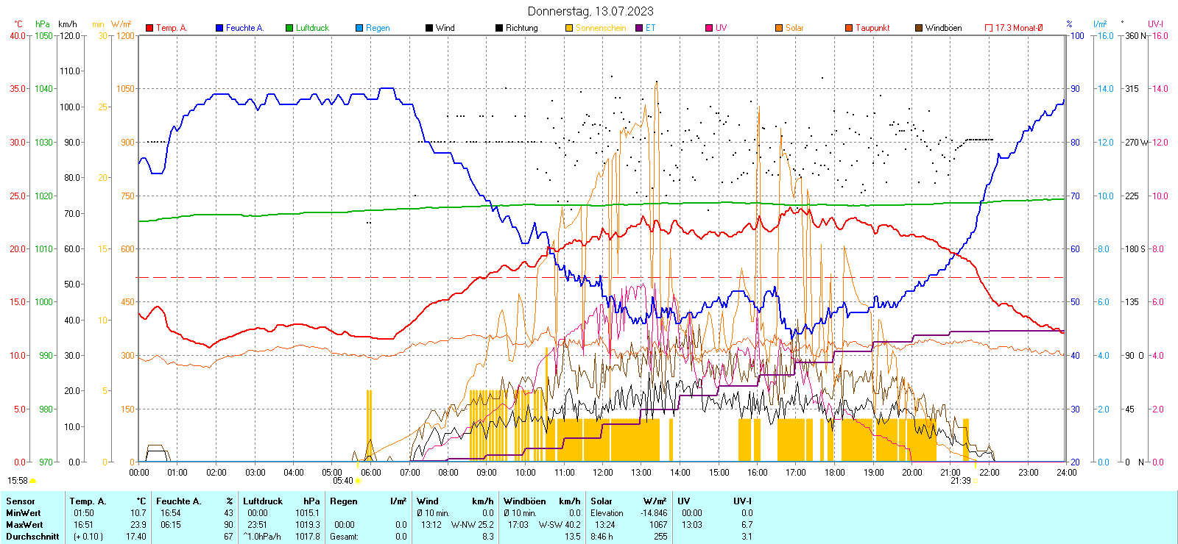Click the Richtung legend label
1178x544 pixels.
521,28
